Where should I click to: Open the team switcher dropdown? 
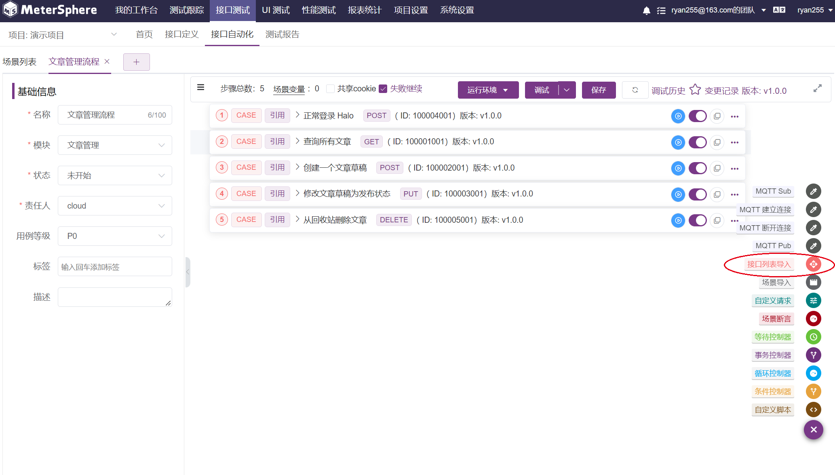coord(719,10)
